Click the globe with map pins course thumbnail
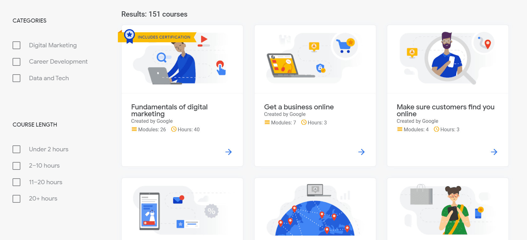Viewport: 527px width, 240px height. pyautogui.click(x=315, y=209)
